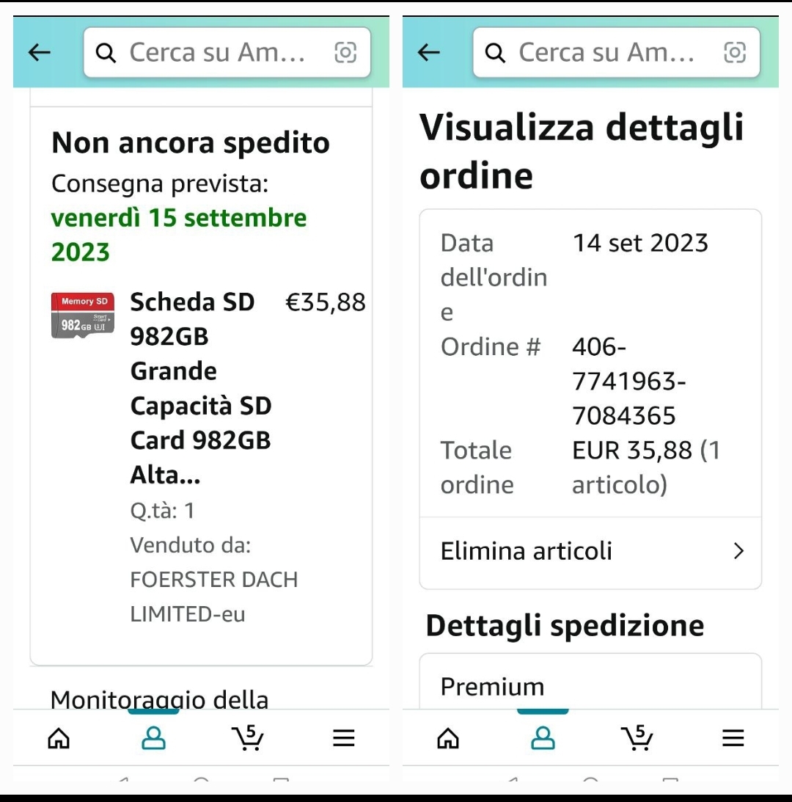792x802 pixels.
Task: Open seller 'FOERSTER DACH LIMITED-eu'
Action: [x=213, y=597]
